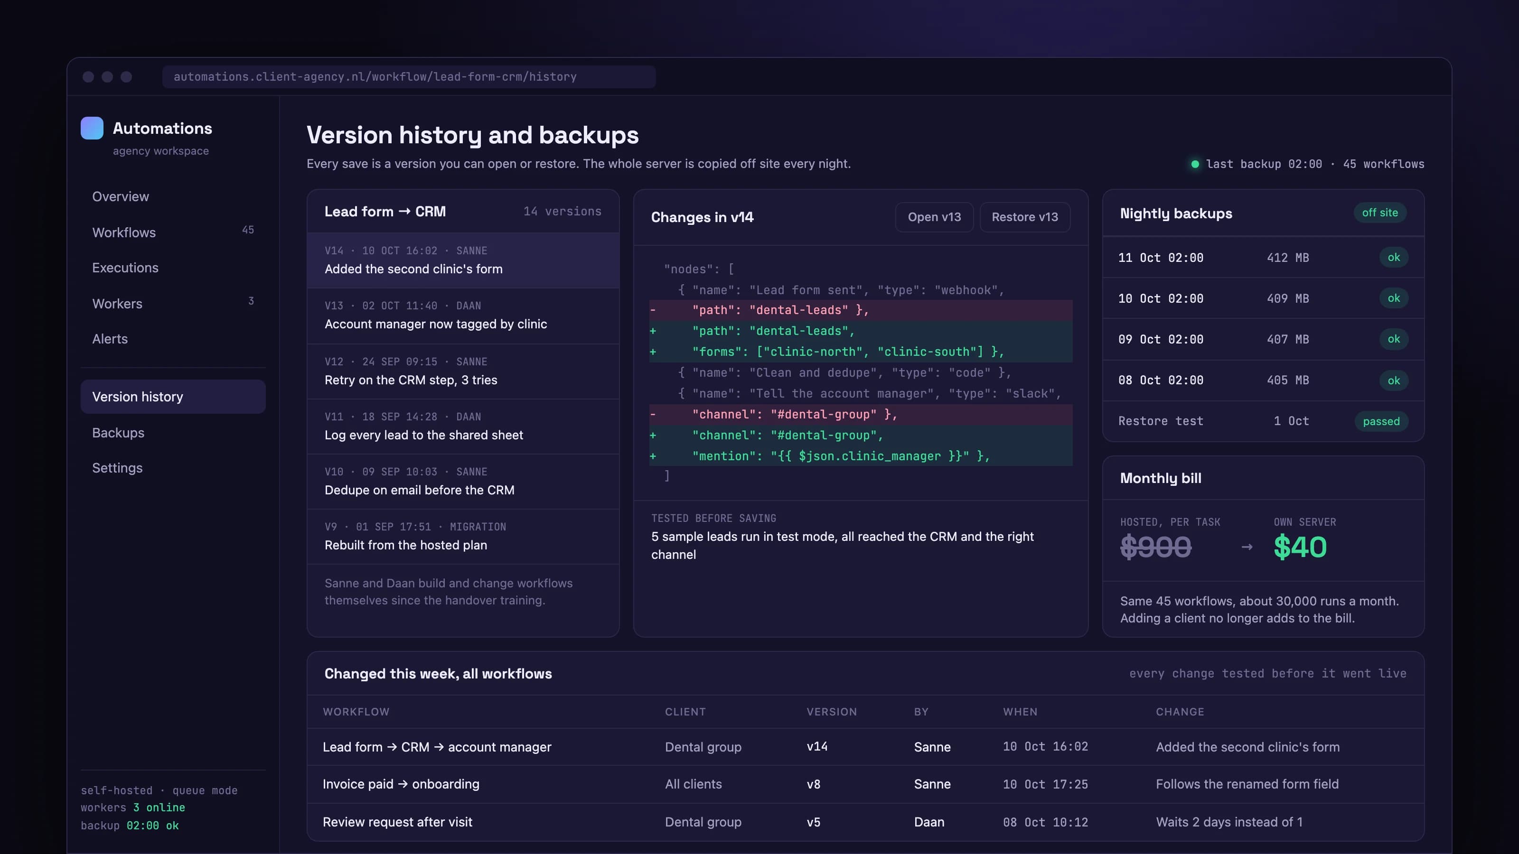The height and width of the screenshot is (854, 1519).
Task: Click the removed "#dental-group" channel diff line
Action: click(x=860, y=414)
